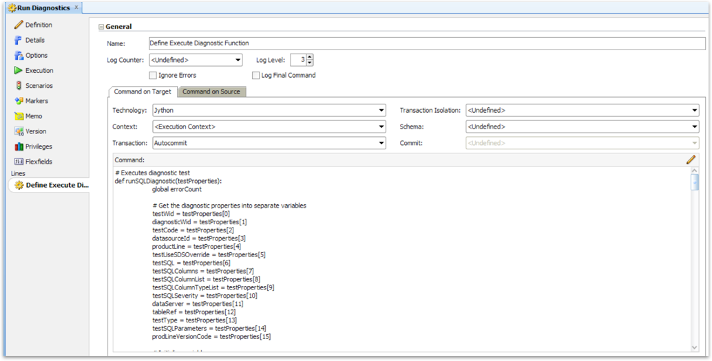
Task: Open Scenarios traffic light icon
Action: [x=19, y=86]
